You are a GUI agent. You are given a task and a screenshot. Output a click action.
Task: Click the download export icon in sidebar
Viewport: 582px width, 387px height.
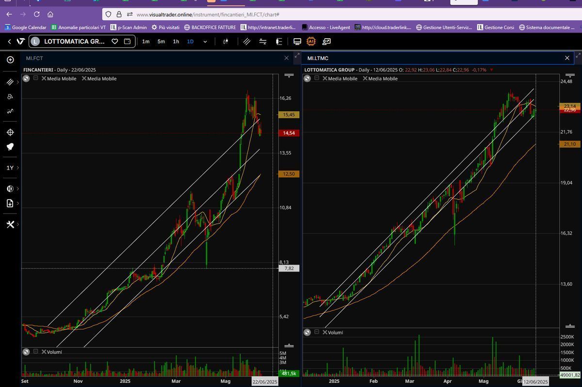[10, 203]
